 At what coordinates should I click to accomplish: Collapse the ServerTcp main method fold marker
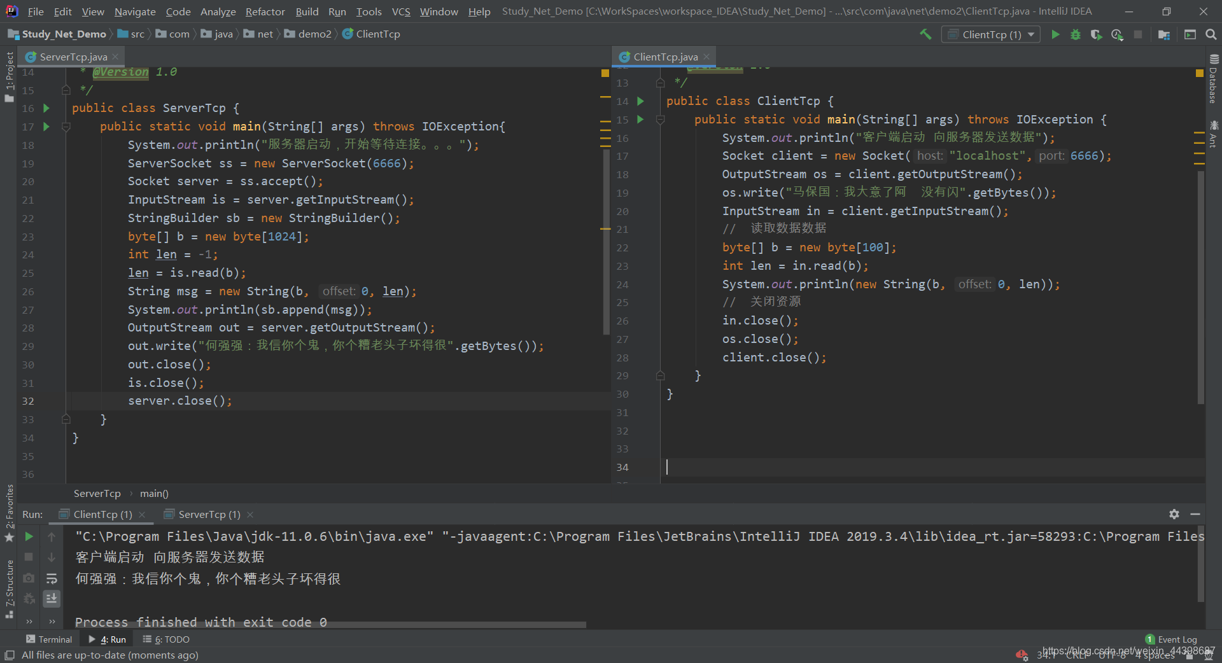[x=66, y=127]
